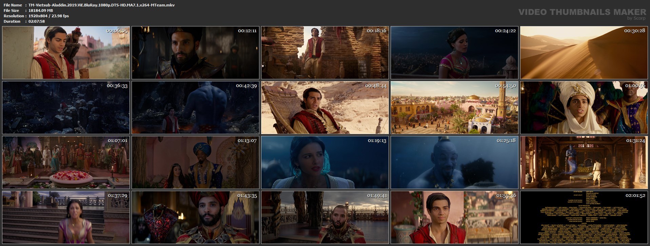
Task: Open the palace room thumbnail at 01:31:24
Action: (x=584, y=162)
